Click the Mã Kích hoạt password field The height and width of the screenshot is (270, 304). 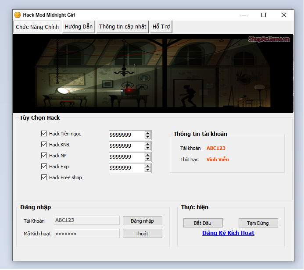click(x=87, y=234)
